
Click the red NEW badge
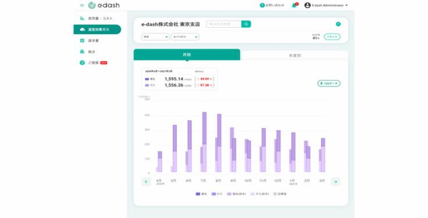(104, 63)
